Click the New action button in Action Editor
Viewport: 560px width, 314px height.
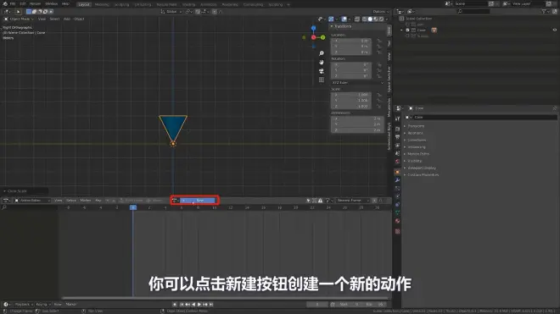[197, 201]
